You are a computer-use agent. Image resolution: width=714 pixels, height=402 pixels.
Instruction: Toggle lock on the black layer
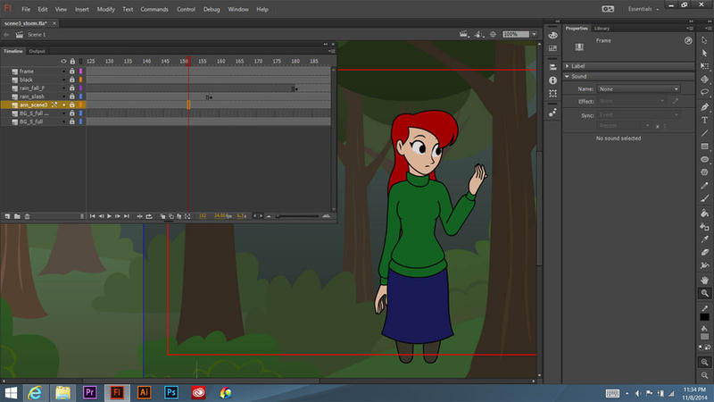[x=72, y=80]
